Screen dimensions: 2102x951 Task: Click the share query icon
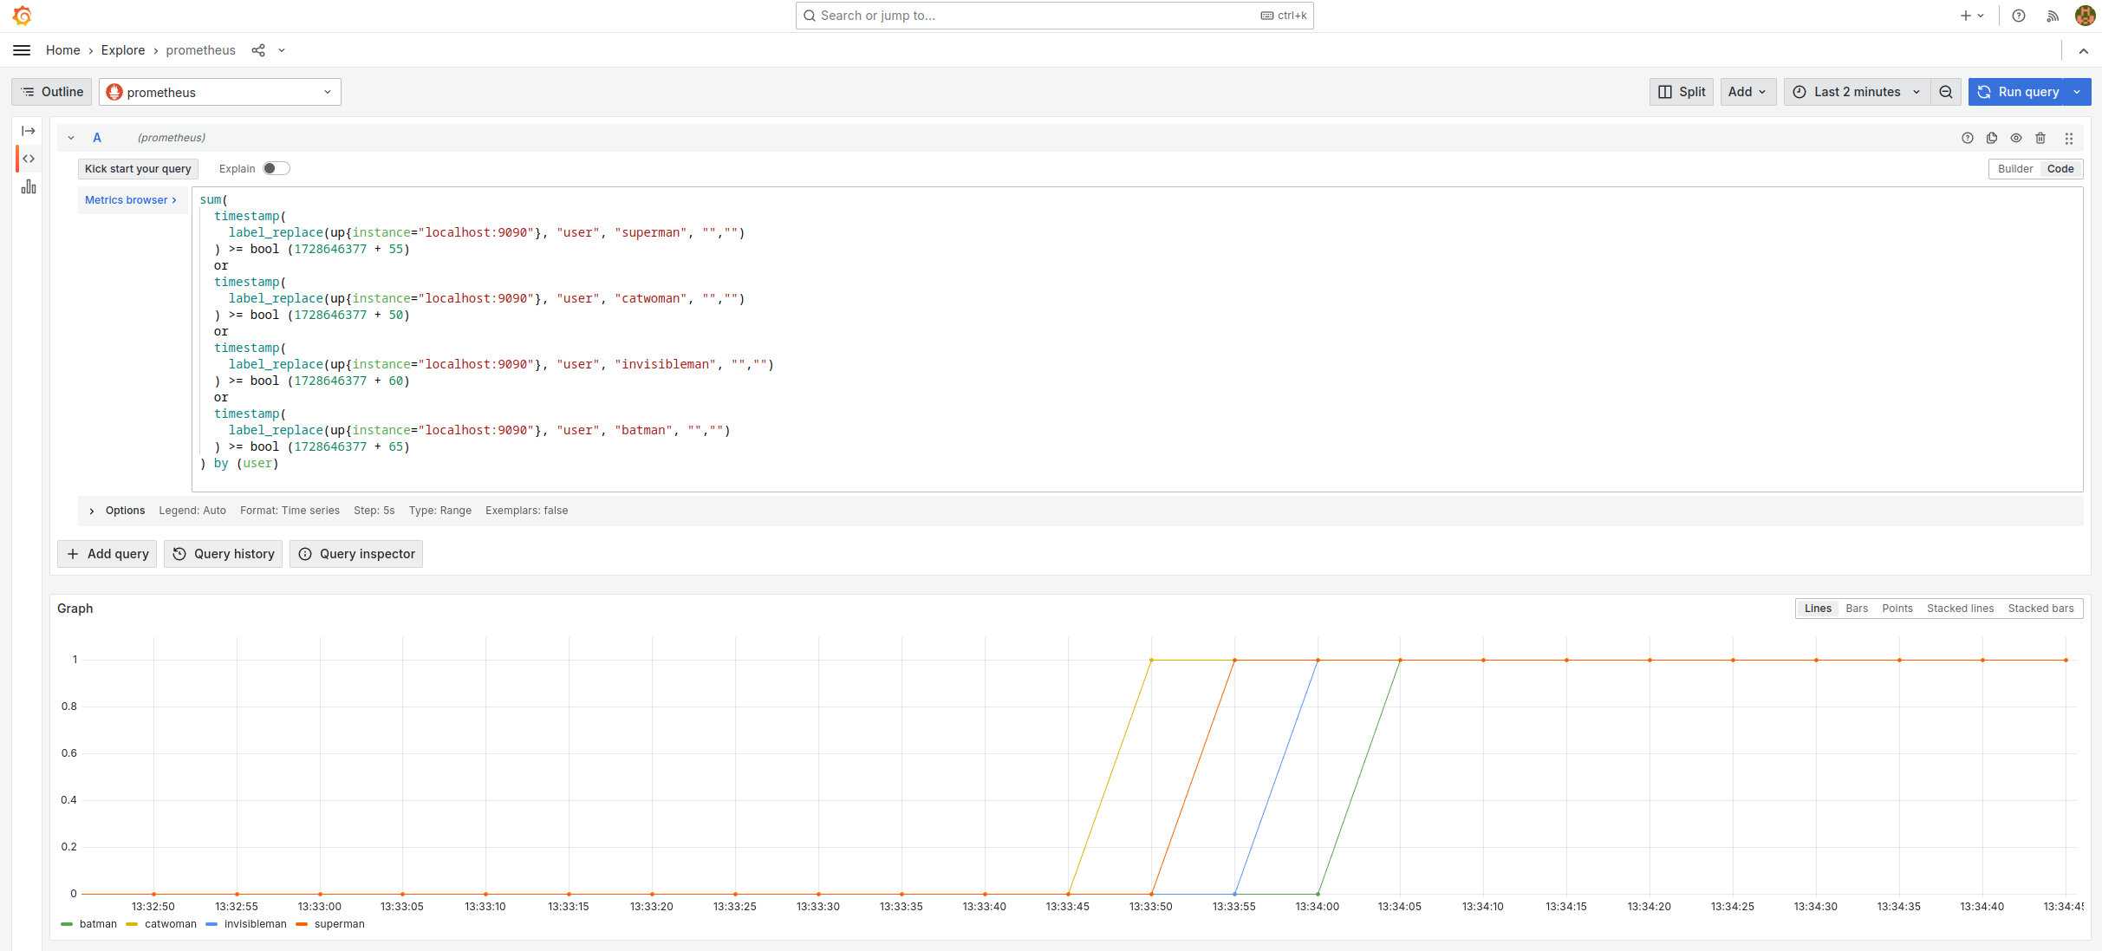(x=258, y=50)
